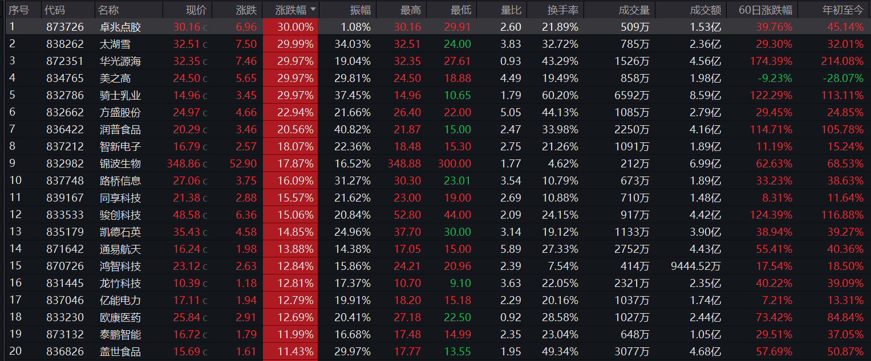Image resolution: width=871 pixels, height=361 pixels.
Task: Sort by 最高 column header
Action: point(410,10)
